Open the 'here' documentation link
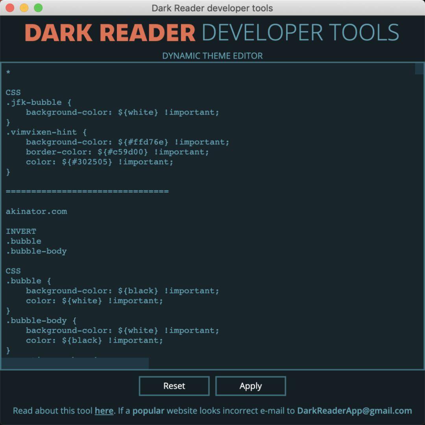 (x=104, y=410)
